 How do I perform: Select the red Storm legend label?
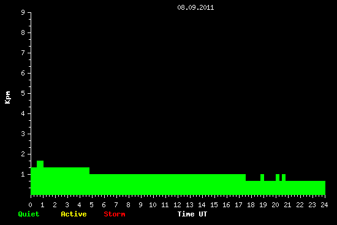pos(115,214)
